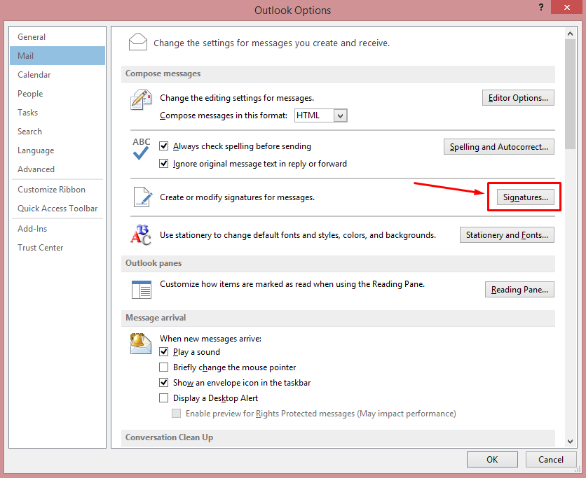Toggle Always check spelling before sending
The width and height of the screenshot is (586, 478).
(x=164, y=146)
